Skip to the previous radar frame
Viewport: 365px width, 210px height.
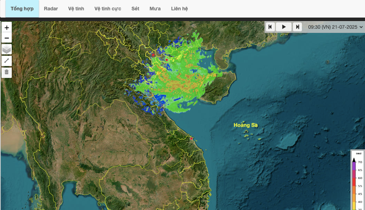(x=271, y=27)
